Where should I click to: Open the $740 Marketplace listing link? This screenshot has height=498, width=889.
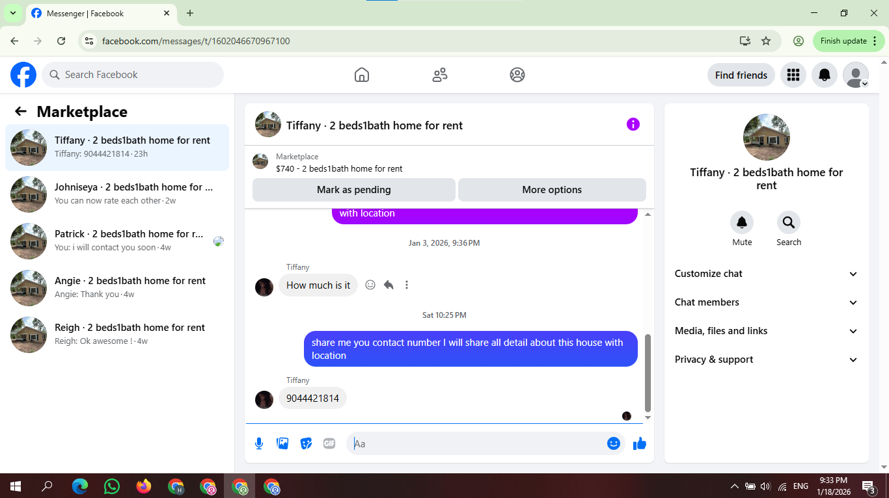click(339, 168)
